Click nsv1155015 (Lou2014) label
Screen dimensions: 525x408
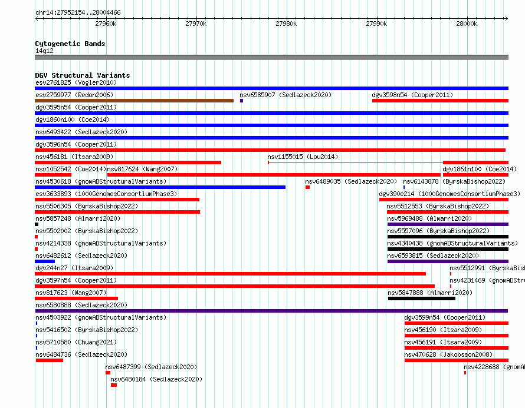point(303,157)
